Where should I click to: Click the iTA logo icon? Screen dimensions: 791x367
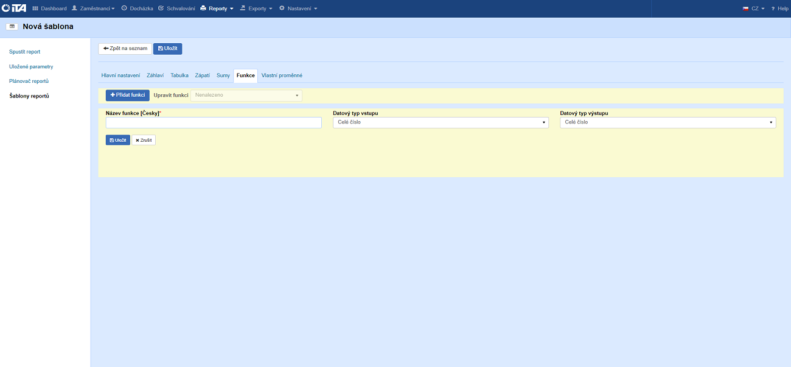coord(15,9)
